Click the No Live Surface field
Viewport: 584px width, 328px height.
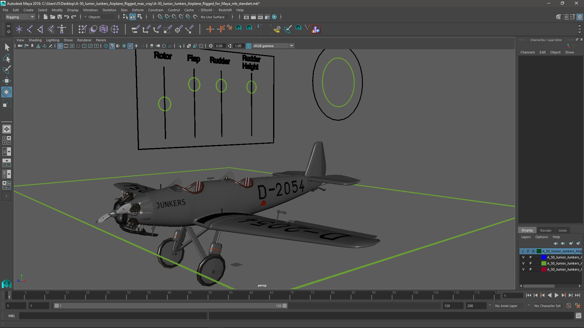click(213, 17)
